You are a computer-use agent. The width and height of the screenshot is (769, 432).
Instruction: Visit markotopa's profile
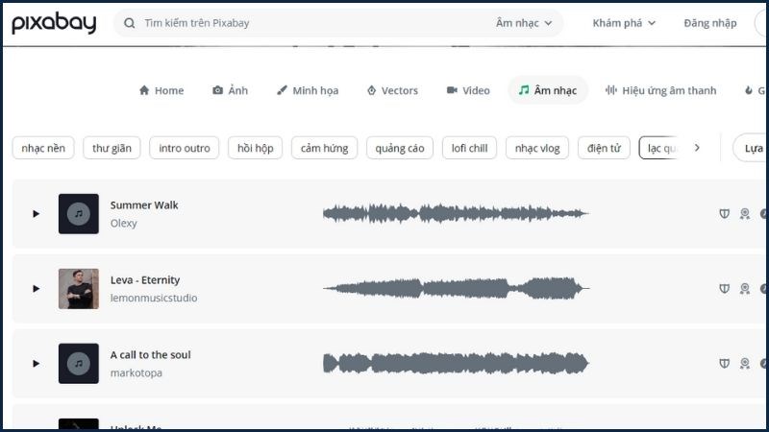136,372
